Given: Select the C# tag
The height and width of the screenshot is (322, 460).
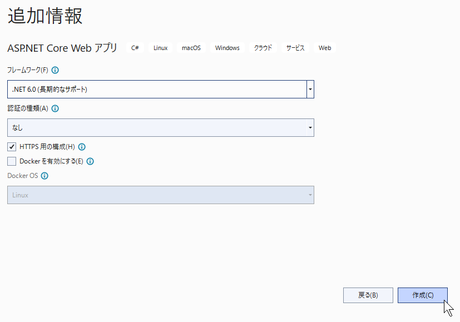Looking at the screenshot, I should [x=135, y=48].
